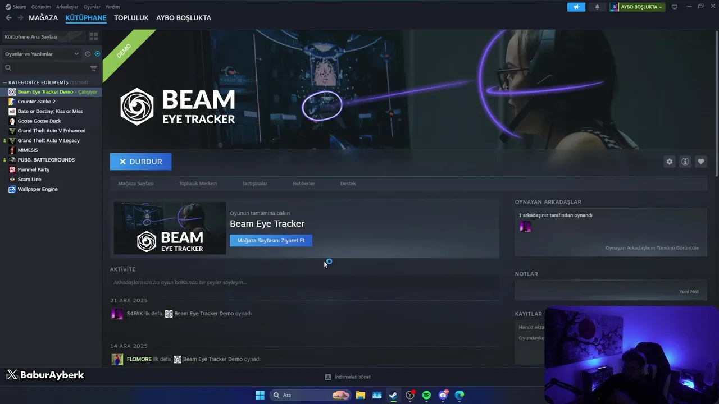The width and height of the screenshot is (719, 404).
Task: Click friend avatar under Oynayan Arkadaşlar
Action: point(525,227)
